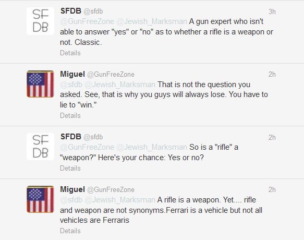Open @sfdb handle in third tweet header

93,137
